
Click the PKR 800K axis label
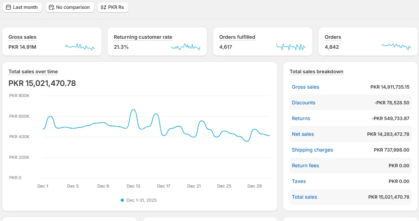(x=19, y=96)
